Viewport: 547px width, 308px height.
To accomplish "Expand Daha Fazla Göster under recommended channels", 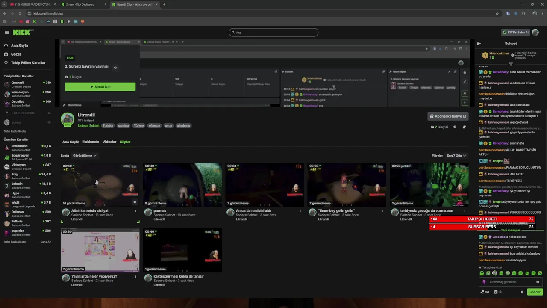I will (15, 242).
